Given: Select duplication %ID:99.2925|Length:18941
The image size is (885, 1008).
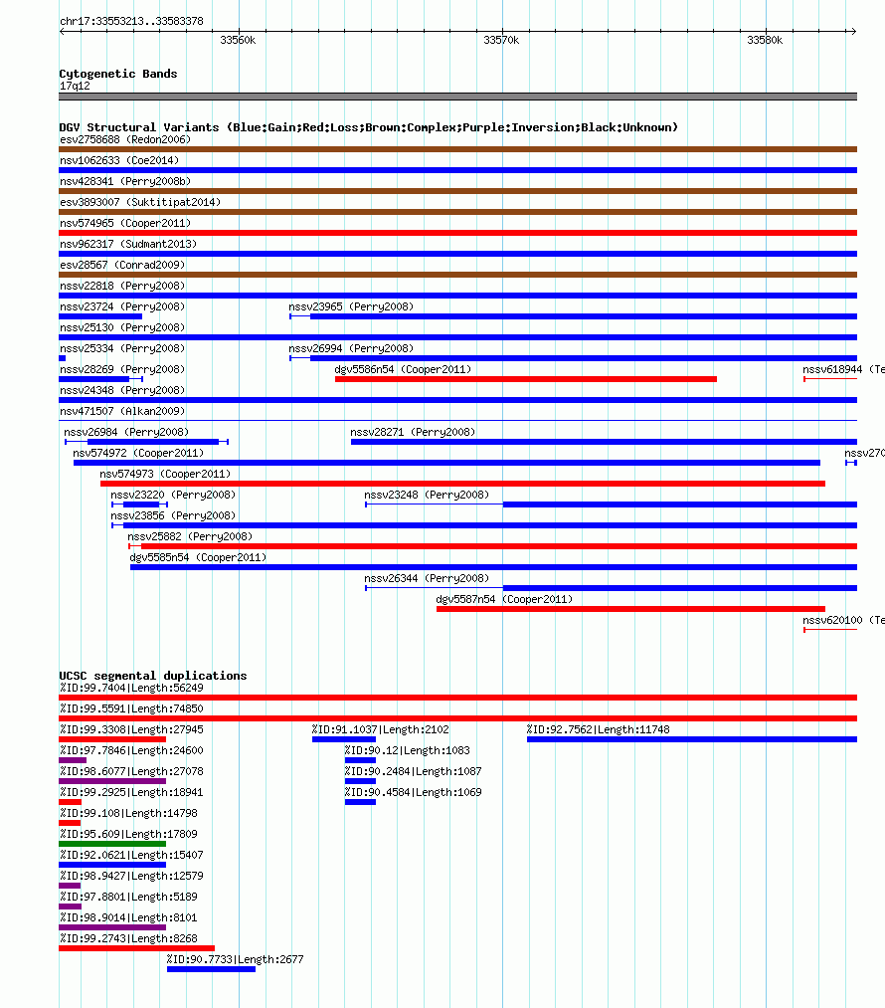Looking at the screenshot, I should tap(70, 802).
